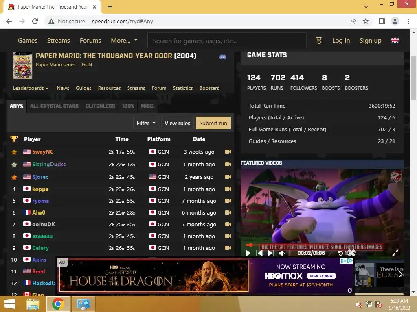This screenshot has height=312, width=417.
Task: Click HBO Max Sign Up Now button
Action: point(321,276)
